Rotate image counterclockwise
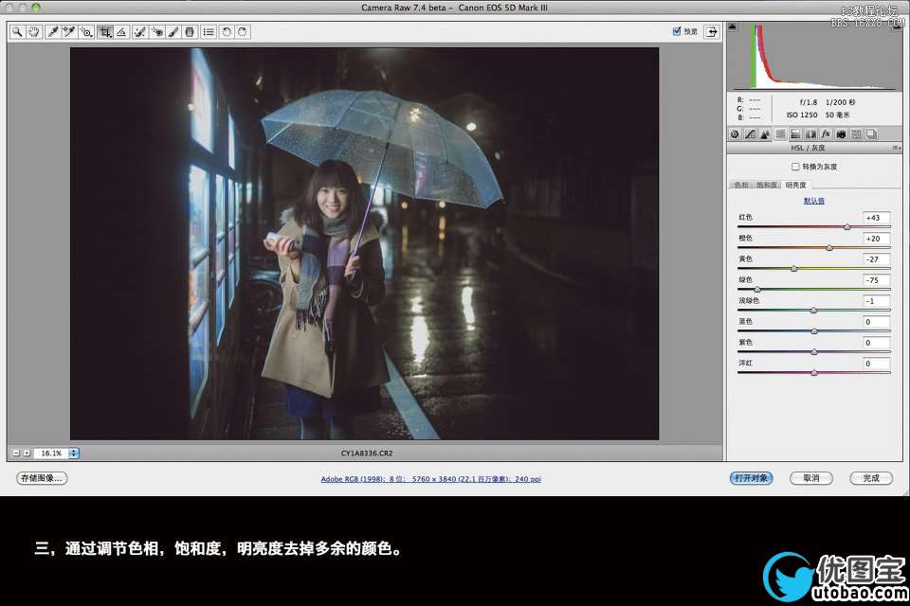Screen dimensions: 910x606 point(227,32)
